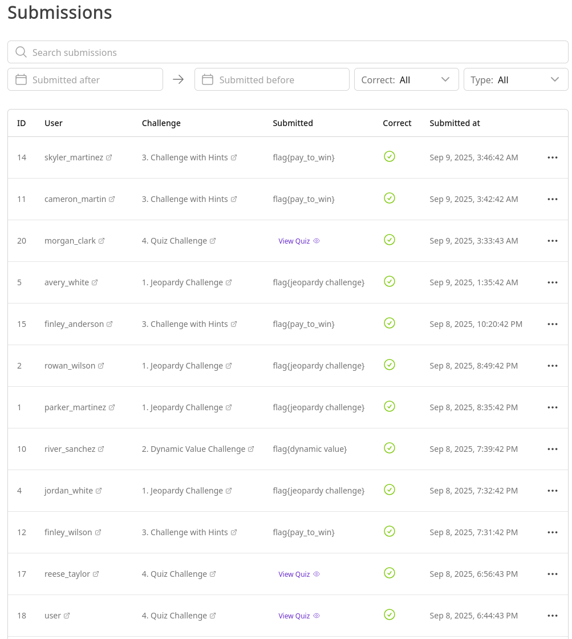Show reese_taylor's quiz via eye icon
Screen dimensions: 572x639
(x=317, y=574)
